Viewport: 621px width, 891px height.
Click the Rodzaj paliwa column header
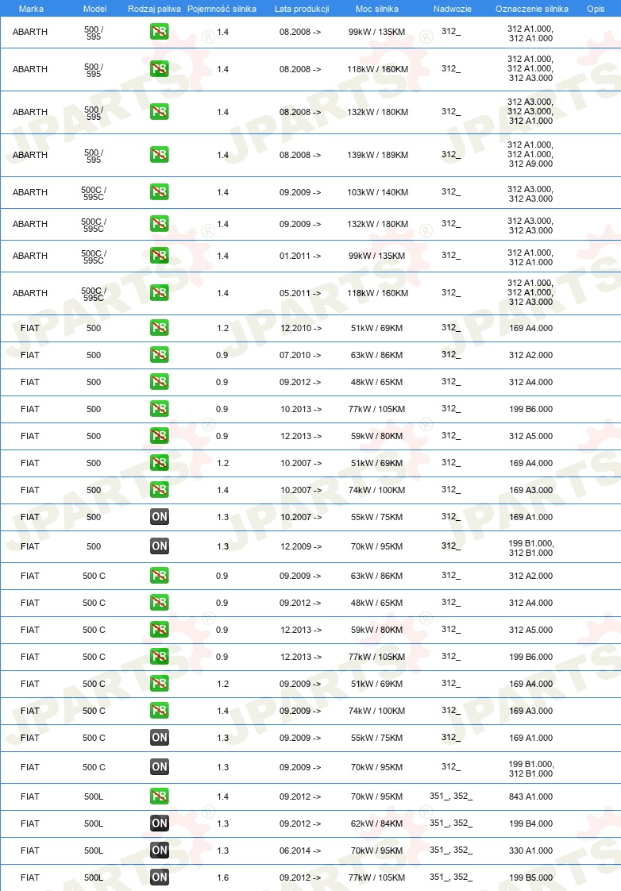tap(154, 9)
